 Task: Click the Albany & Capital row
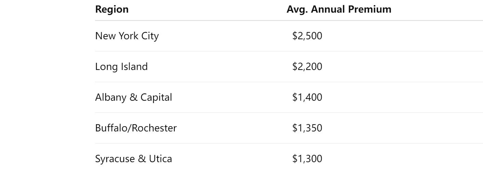coord(289,97)
